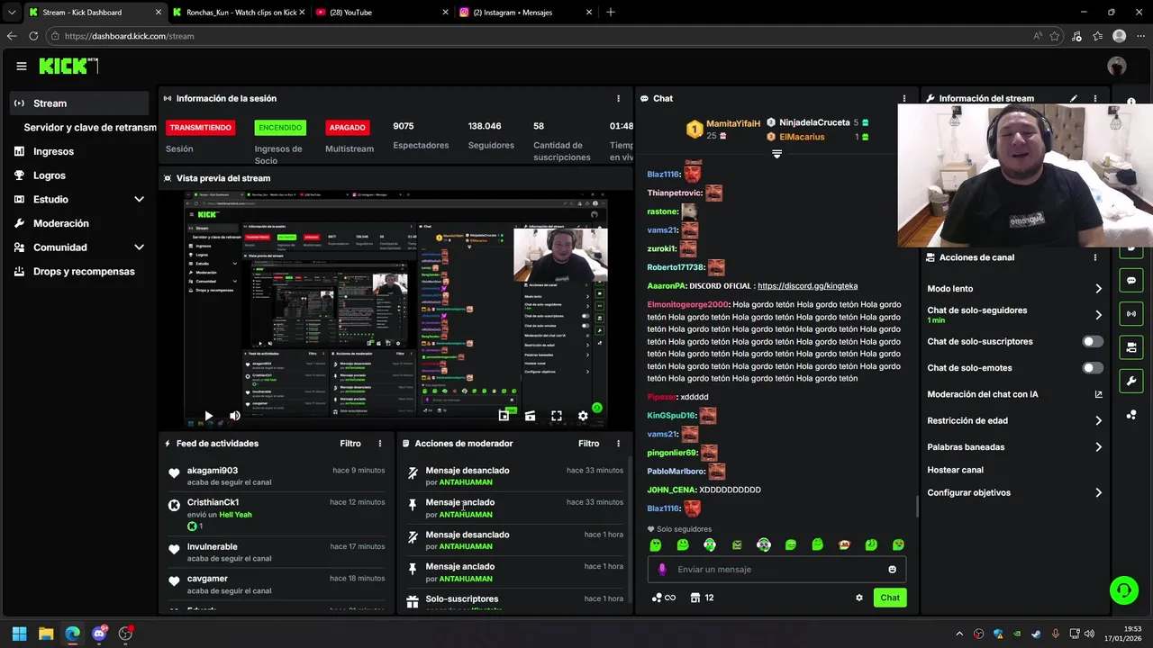Open Windows Start menu
The height and width of the screenshot is (648, 1153).
coord(19,634)
